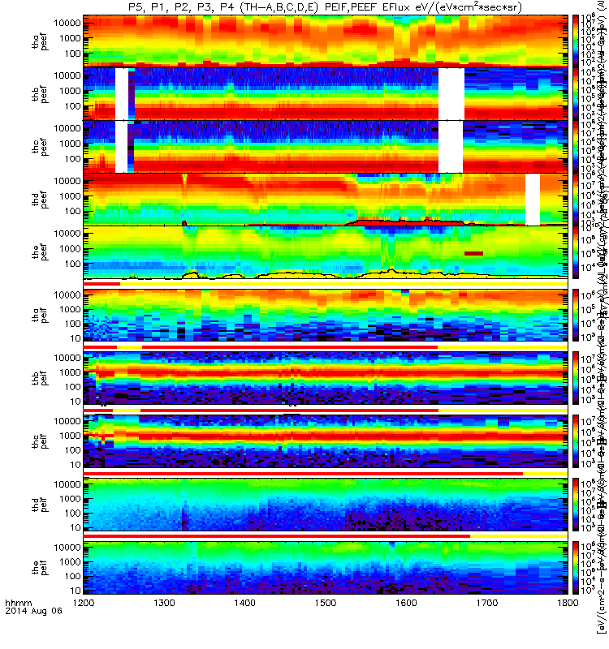Click the 100 tick label of thd peef
Viewport: 609px width, 649px height.
[x=73, y=212]
